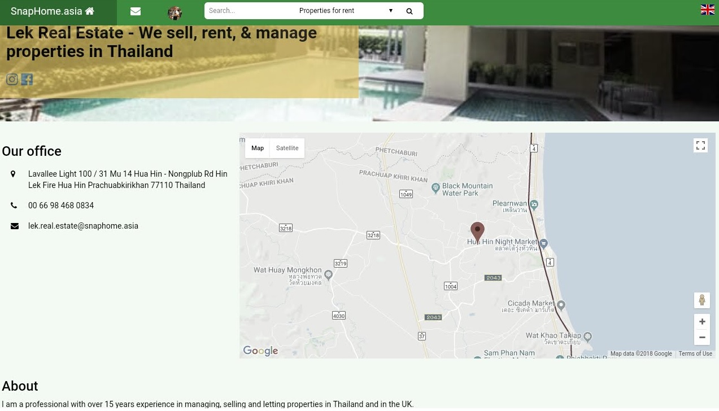
Task: Select the Map view tab
Action: [x=258, y=148]
